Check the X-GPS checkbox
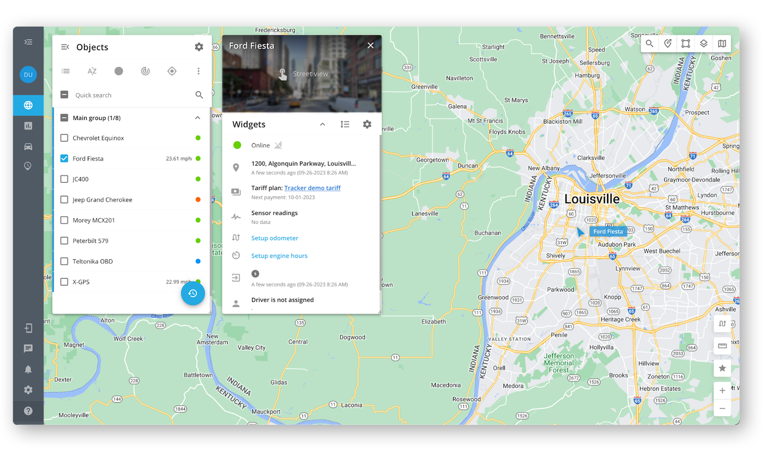Viewport: 779px width, 467px height. 65,282
